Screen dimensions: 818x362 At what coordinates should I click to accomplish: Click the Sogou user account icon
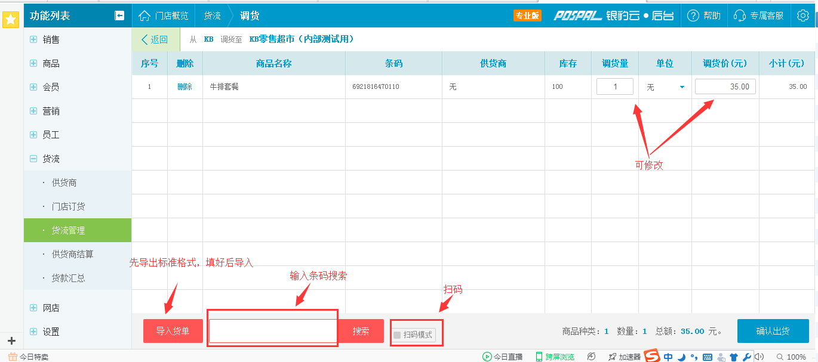721,357
